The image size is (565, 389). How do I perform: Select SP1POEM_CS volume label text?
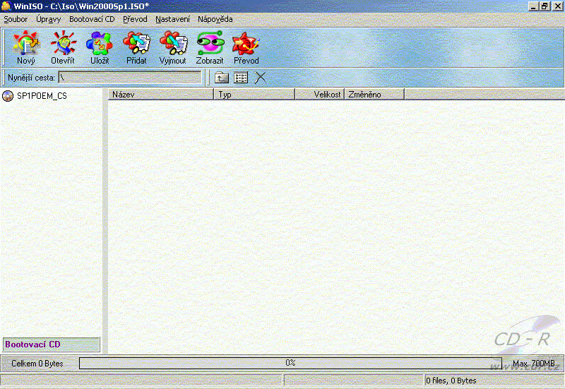point(42,96)
